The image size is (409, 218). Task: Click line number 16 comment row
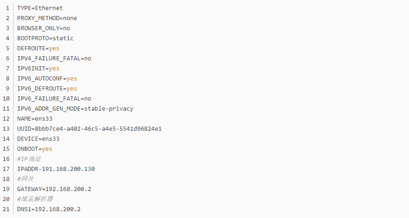click(29, 159)
